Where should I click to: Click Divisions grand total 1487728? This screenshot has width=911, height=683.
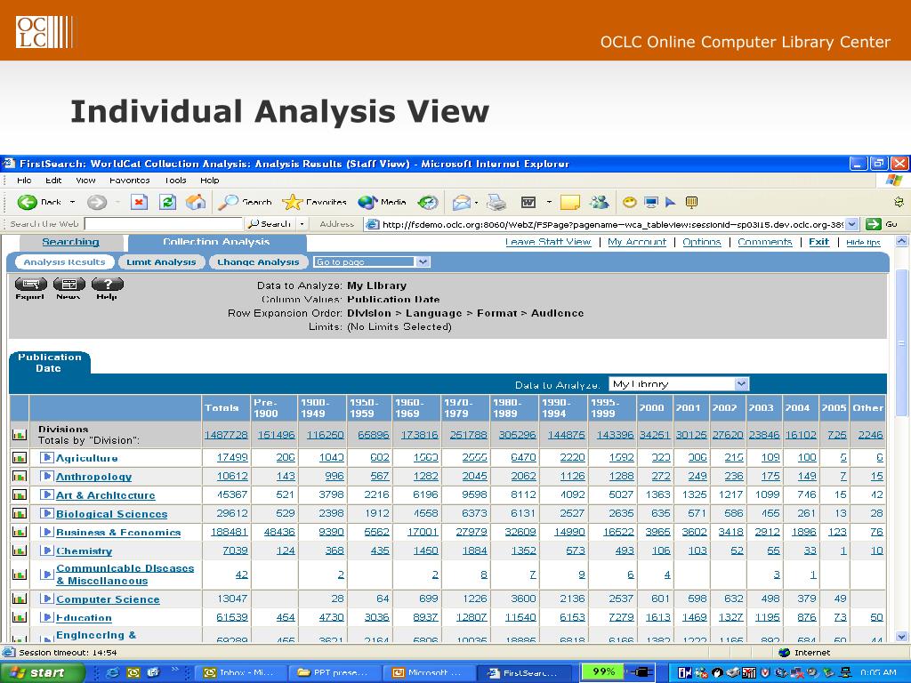(226, 434)
